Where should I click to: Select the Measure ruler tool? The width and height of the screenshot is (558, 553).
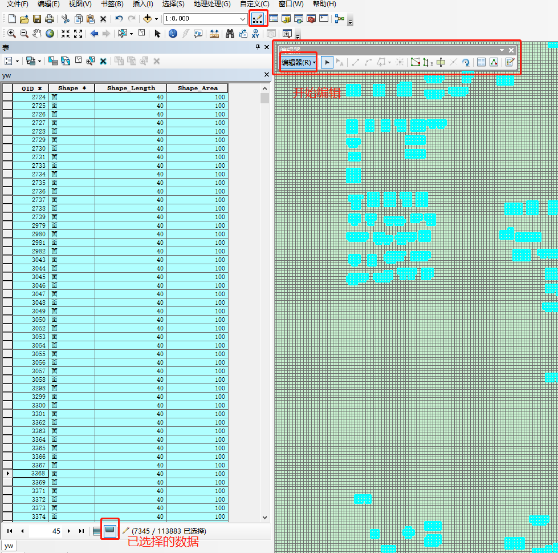click(214, 34)
